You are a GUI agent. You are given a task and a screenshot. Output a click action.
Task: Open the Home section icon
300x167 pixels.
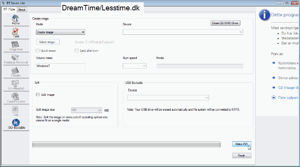[16, 18]
